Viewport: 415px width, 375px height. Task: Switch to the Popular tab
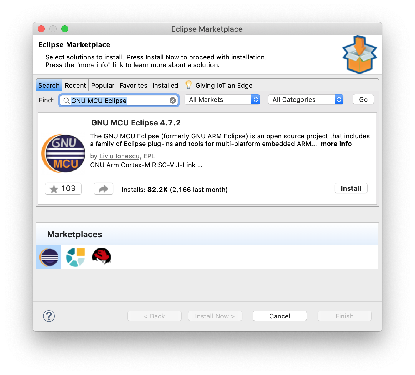[x=103, y=85]
